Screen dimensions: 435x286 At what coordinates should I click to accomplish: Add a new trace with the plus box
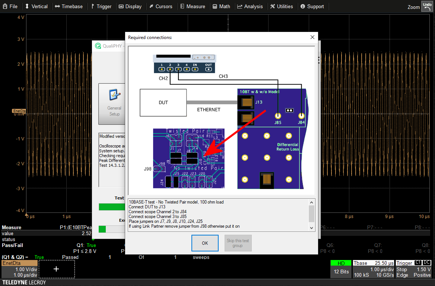56,269
